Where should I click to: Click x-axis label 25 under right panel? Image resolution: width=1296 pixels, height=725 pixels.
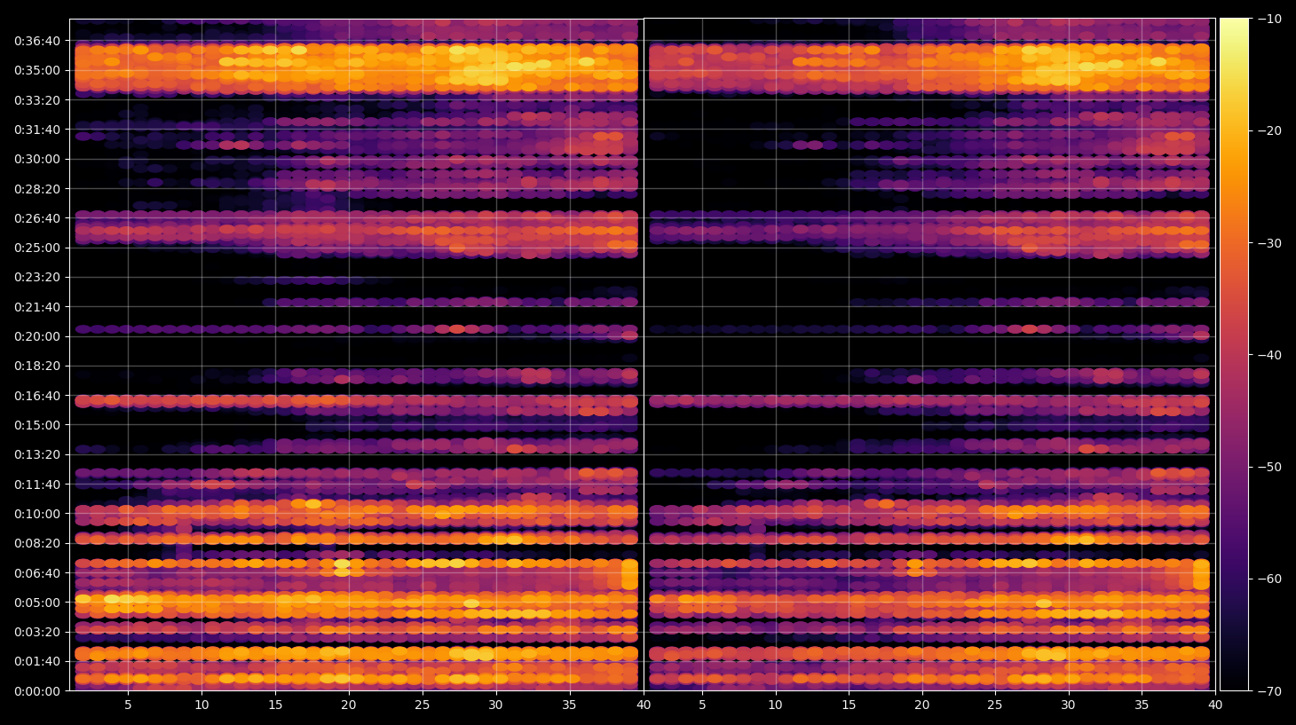click(x=995, y=705)
